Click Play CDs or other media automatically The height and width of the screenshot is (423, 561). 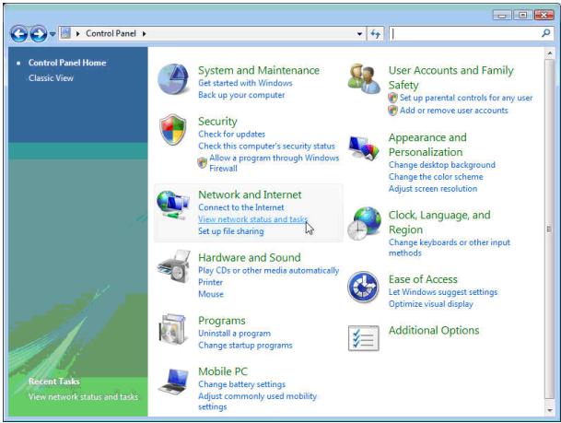click(268, 270)
